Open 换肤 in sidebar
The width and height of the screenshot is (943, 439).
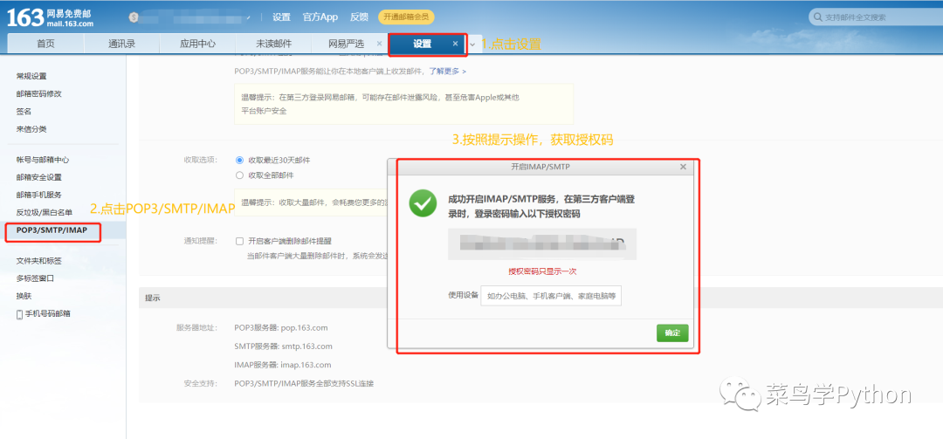pos(24,296)
